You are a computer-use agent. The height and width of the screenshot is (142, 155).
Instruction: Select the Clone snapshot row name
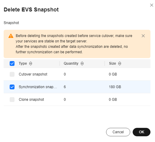(31, 100)
